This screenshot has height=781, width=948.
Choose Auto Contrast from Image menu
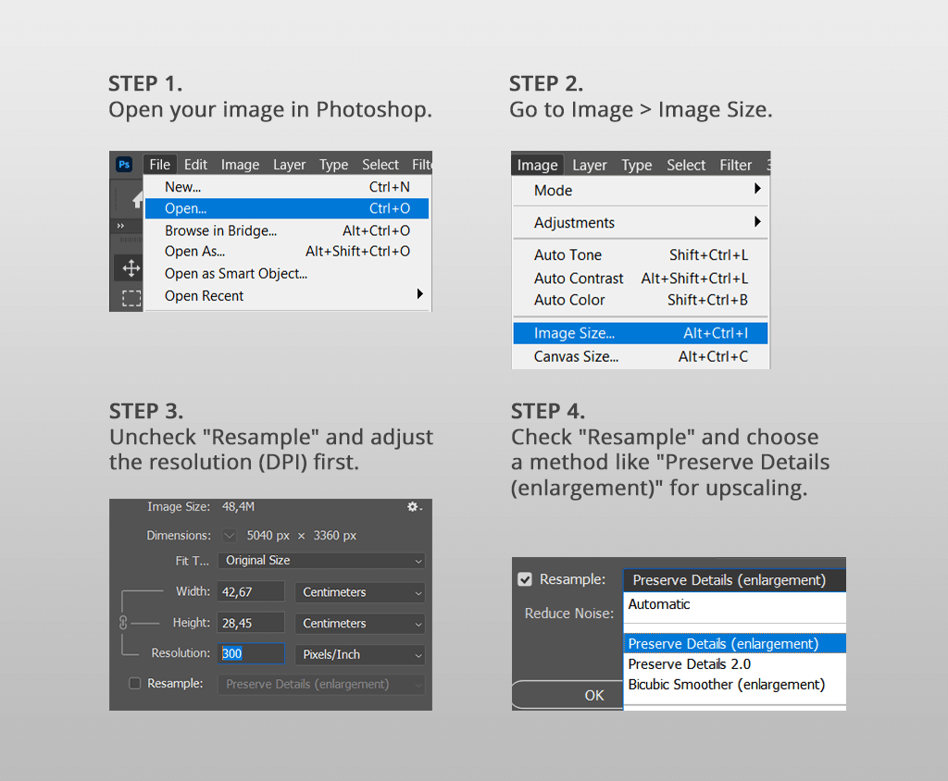641,278
